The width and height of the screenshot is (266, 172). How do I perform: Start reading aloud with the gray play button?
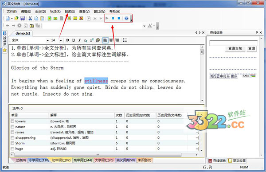coord(107,18)
